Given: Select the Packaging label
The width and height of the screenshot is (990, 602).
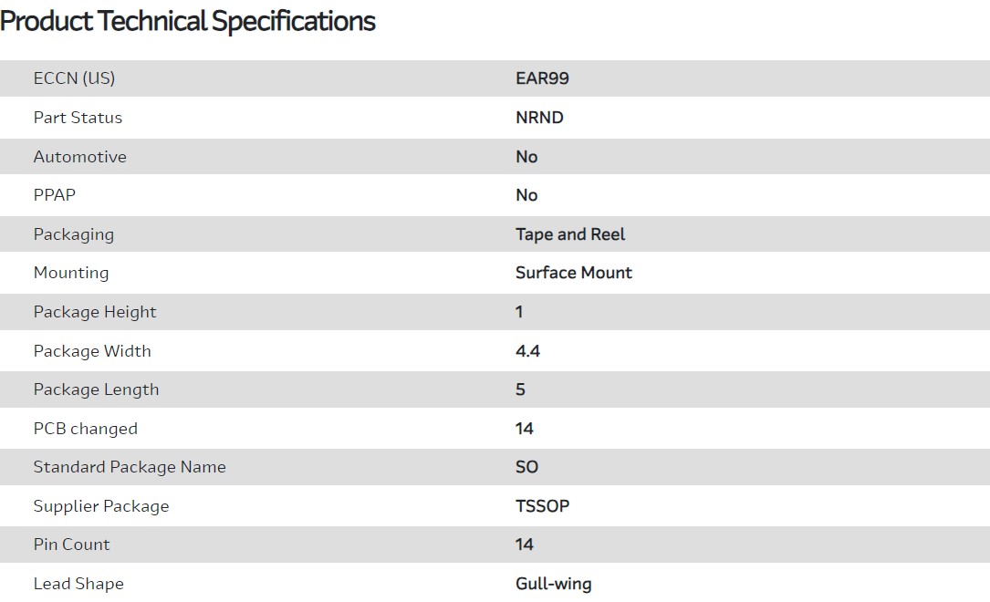Looking at the screenshot, I should point(73,234).
